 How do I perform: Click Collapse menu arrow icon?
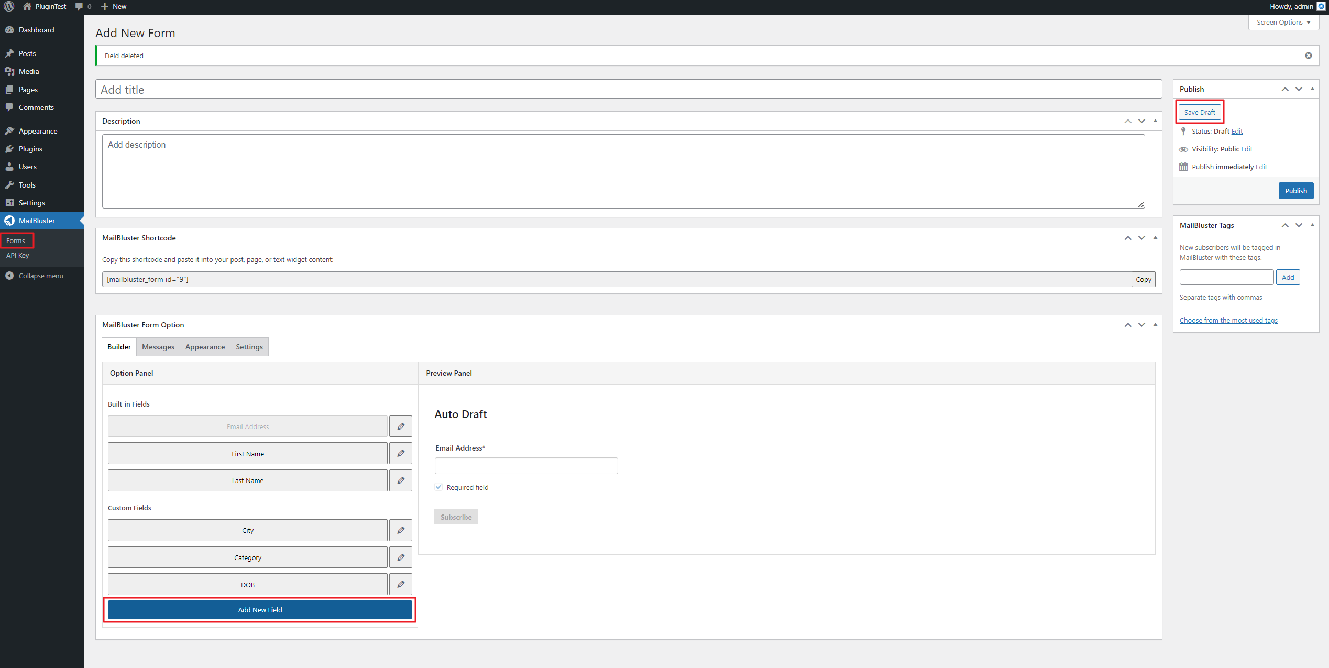[9, 276]
